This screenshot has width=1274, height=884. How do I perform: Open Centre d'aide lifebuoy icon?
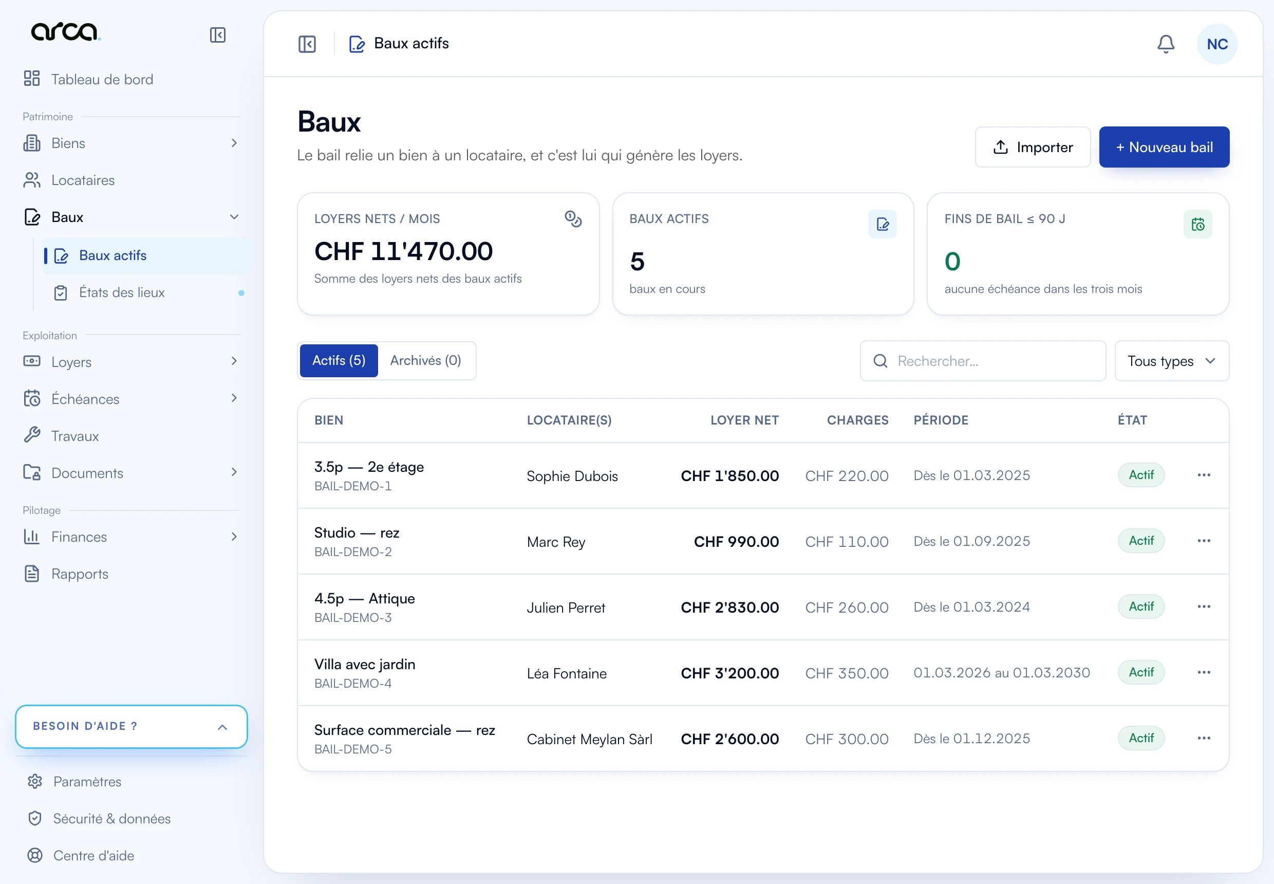click(x=35, y=855)
